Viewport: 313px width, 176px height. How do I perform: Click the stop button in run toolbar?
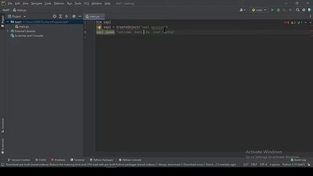(x=290, y=10)
